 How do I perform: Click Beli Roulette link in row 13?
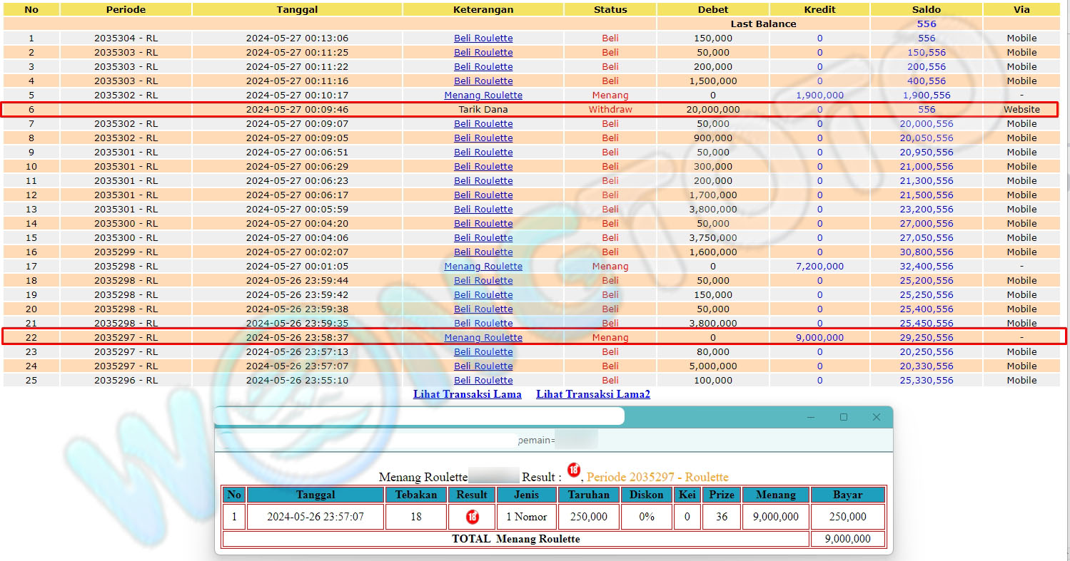click(x=483, y=210)
